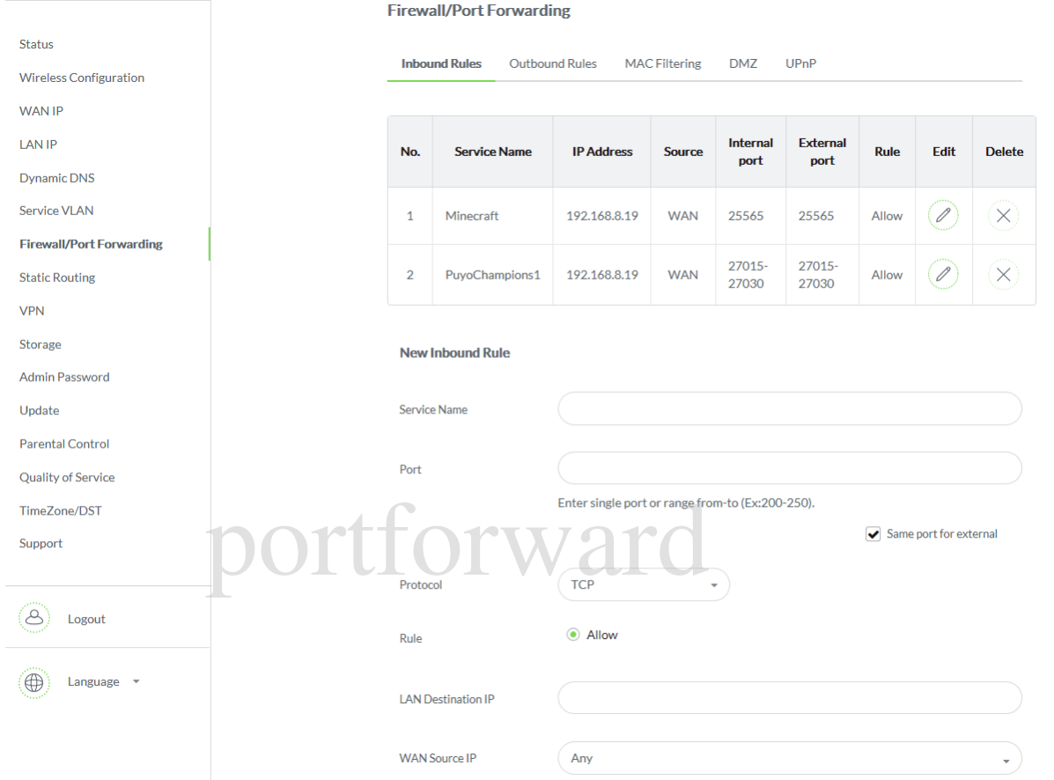Select the Allow rule radio button
This screenshot has height=780, width=1054.
(573, 634)
